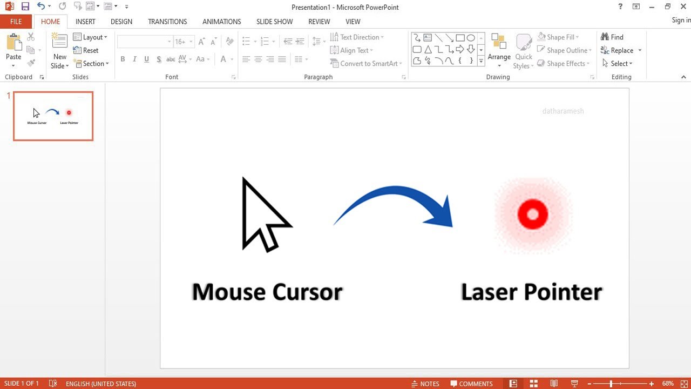Viewport: 691px width, 389px height.
Task: Activate the Format Painter brush
Action: pos(31,63)
